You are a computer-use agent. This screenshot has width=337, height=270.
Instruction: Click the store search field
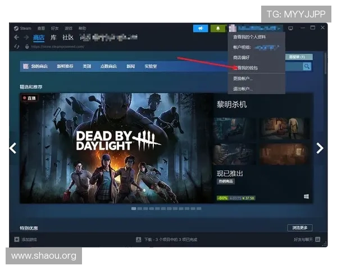click(294, 66)
